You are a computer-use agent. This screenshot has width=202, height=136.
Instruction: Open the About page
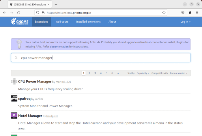112,22
